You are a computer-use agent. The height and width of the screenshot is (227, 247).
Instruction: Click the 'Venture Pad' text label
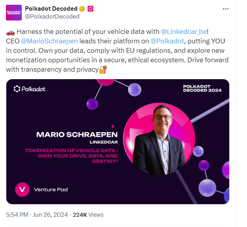pyautogui.click(x=51, y=190)
